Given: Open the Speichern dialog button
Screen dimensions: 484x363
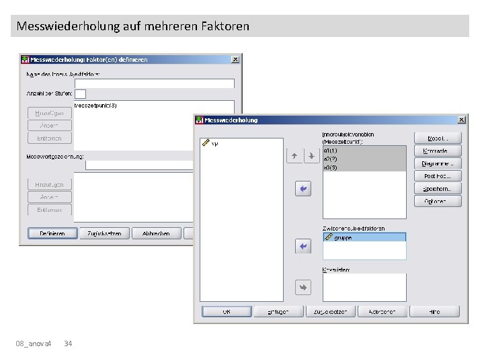Looking at the screenshot, I should pos(438,189).
